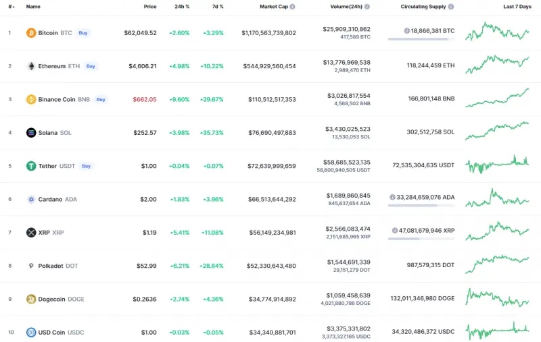Sort by the rank number column header
This screenshot has width=541, height=342.
point(11,7)
